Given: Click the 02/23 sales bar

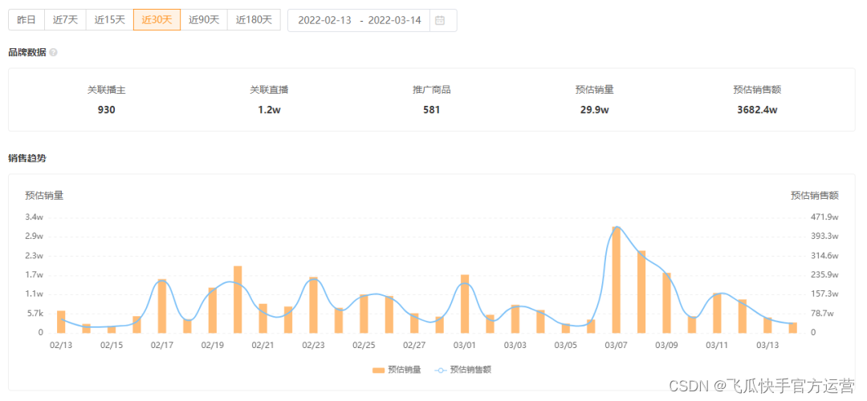Looking at the screenshot, I should [x=314, y=305].
